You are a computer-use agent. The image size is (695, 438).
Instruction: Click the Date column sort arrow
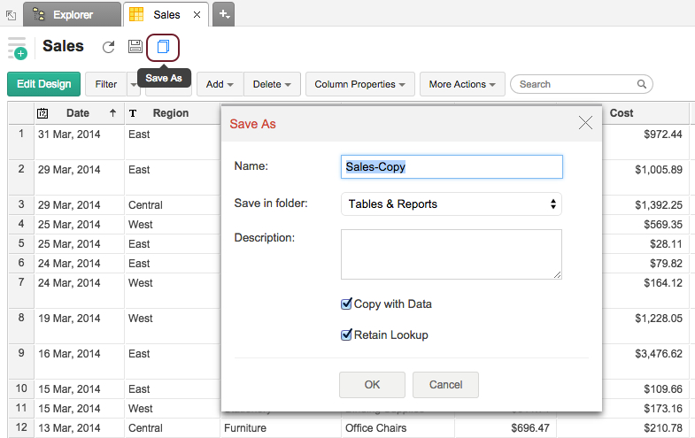(x=112, y=113)
